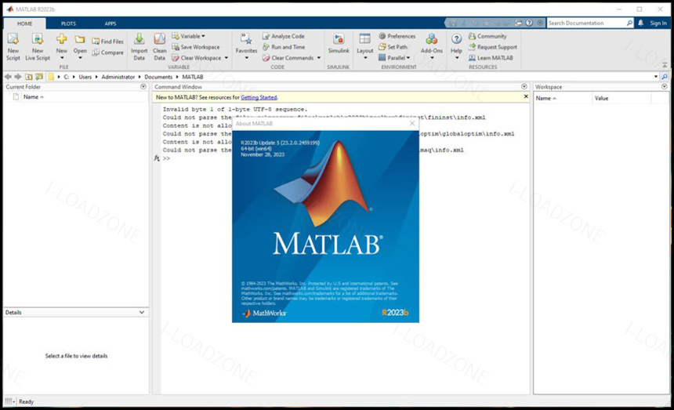Click Request Support
The width and height of the screenshot is (674, 410).
tap(493, 47)
